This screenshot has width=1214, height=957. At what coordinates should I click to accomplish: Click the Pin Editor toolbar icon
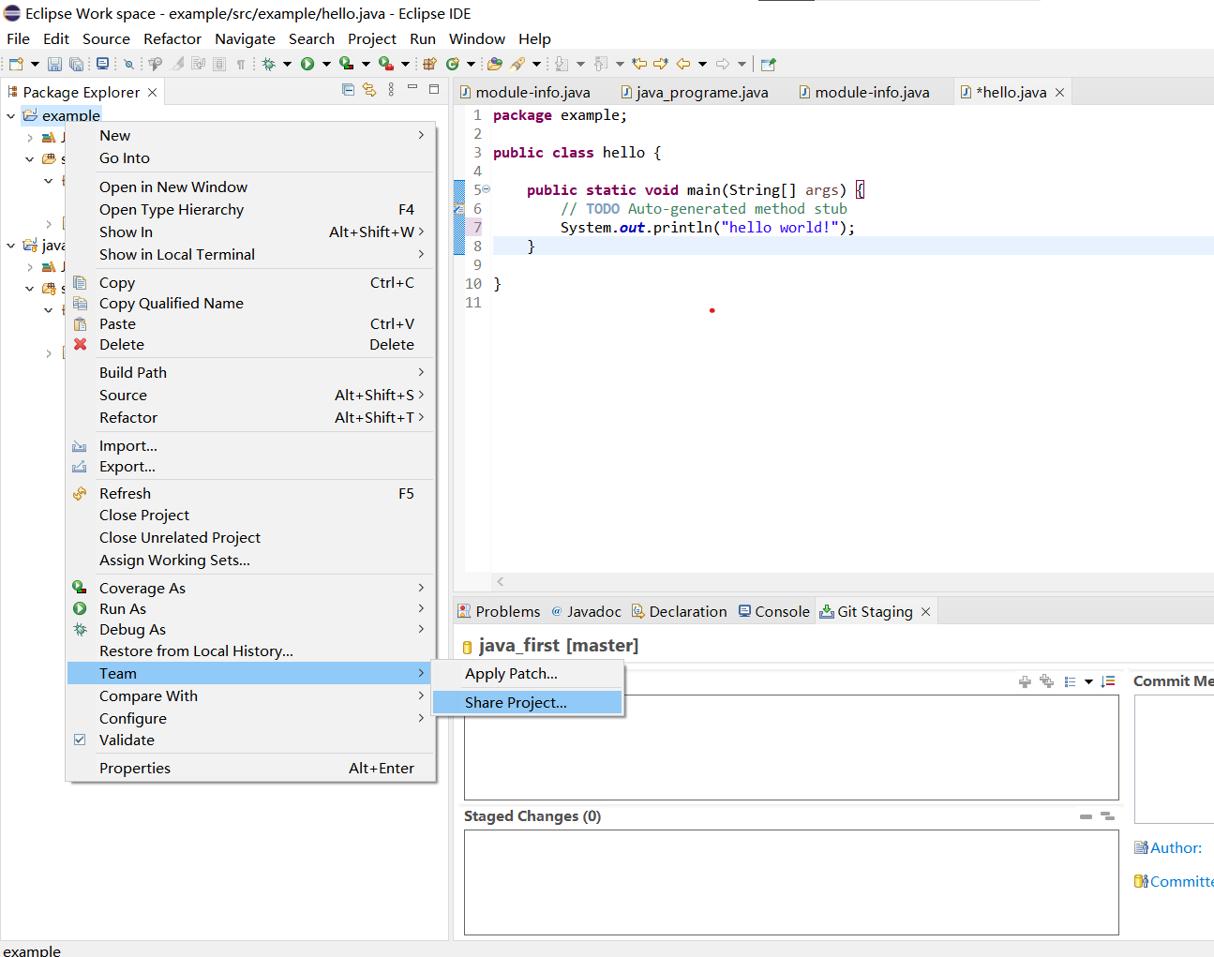pyautogui.click(x=769, y=64)
